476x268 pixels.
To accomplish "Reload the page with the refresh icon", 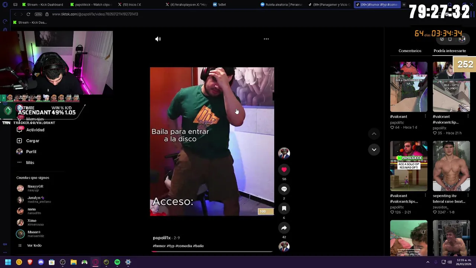I will [28, 14].
